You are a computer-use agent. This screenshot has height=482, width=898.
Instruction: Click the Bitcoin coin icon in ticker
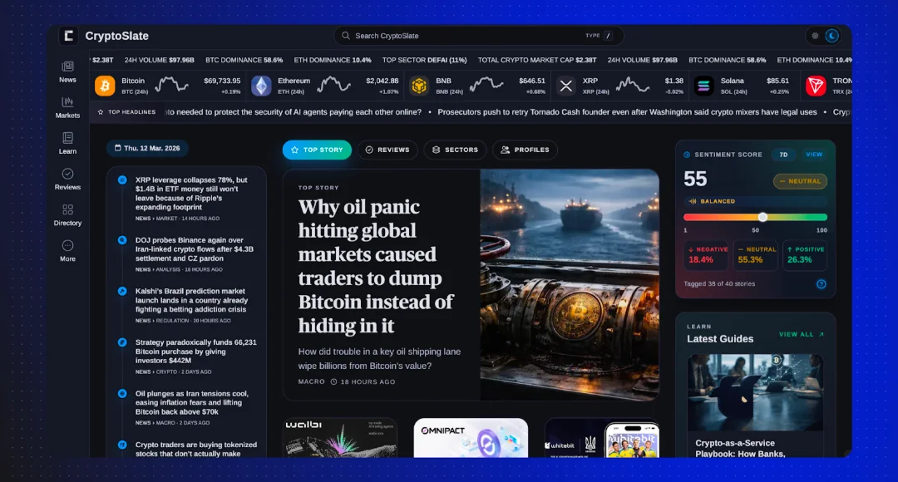coord(105,86)
